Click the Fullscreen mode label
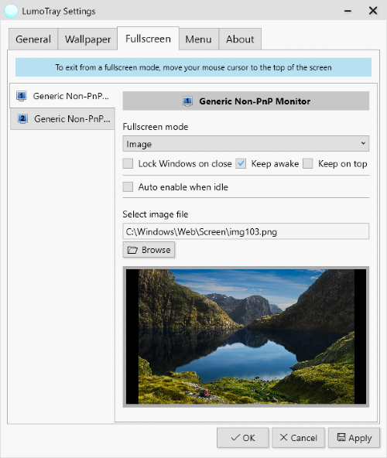The width and height of the screenshot is (387, 458). 156,127
